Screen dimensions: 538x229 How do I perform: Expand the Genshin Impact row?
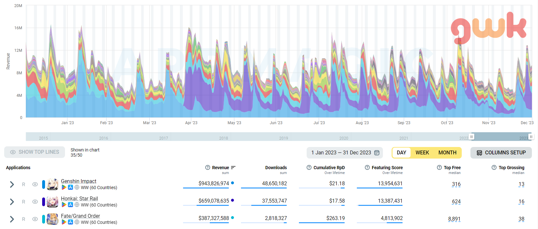click(x=12, y=184)
